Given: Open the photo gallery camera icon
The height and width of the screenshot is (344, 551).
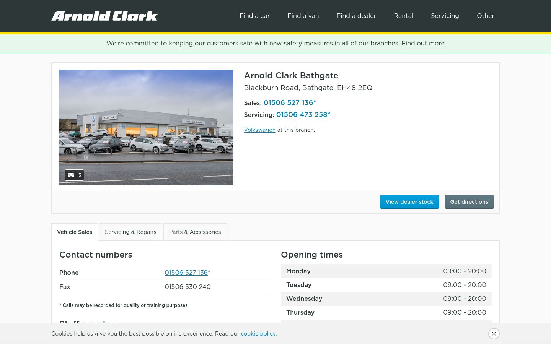Looking at the screenshot, I should pos(74,175).
